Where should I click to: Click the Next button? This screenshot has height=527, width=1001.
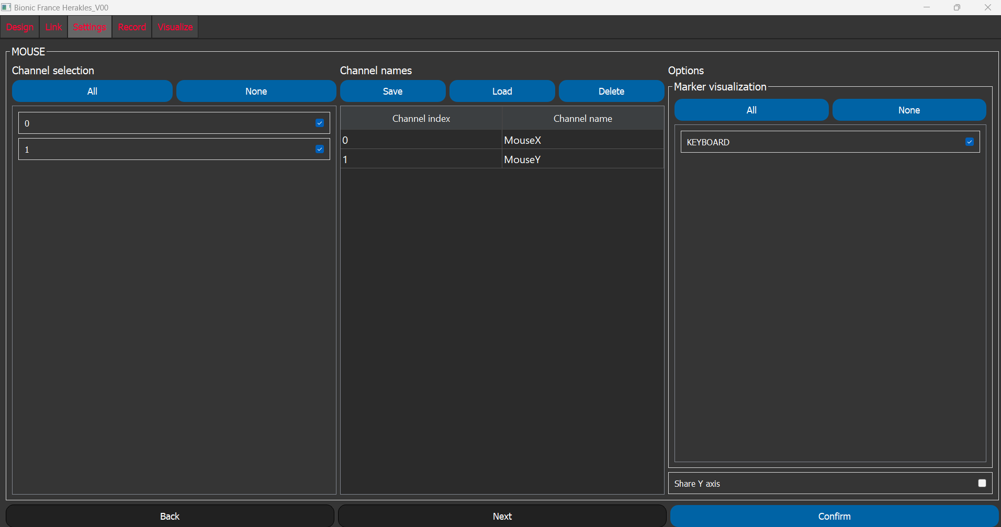click(x=502, y=516)
